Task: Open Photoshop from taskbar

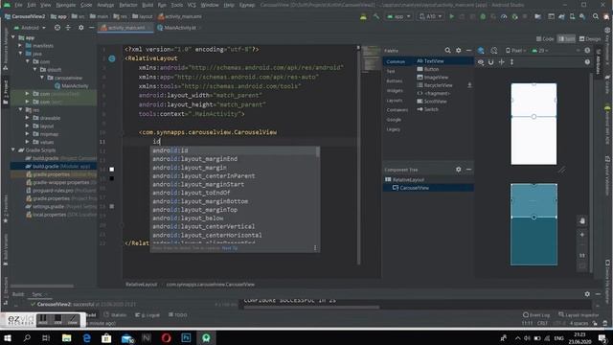Action: [186, 338]
